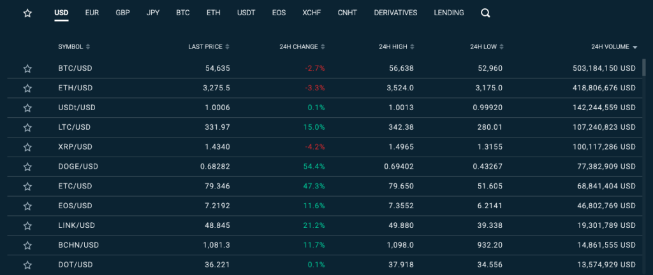Star the LTC/USD row
This screenshot has height=275, width=653.
tap(27, 127)
